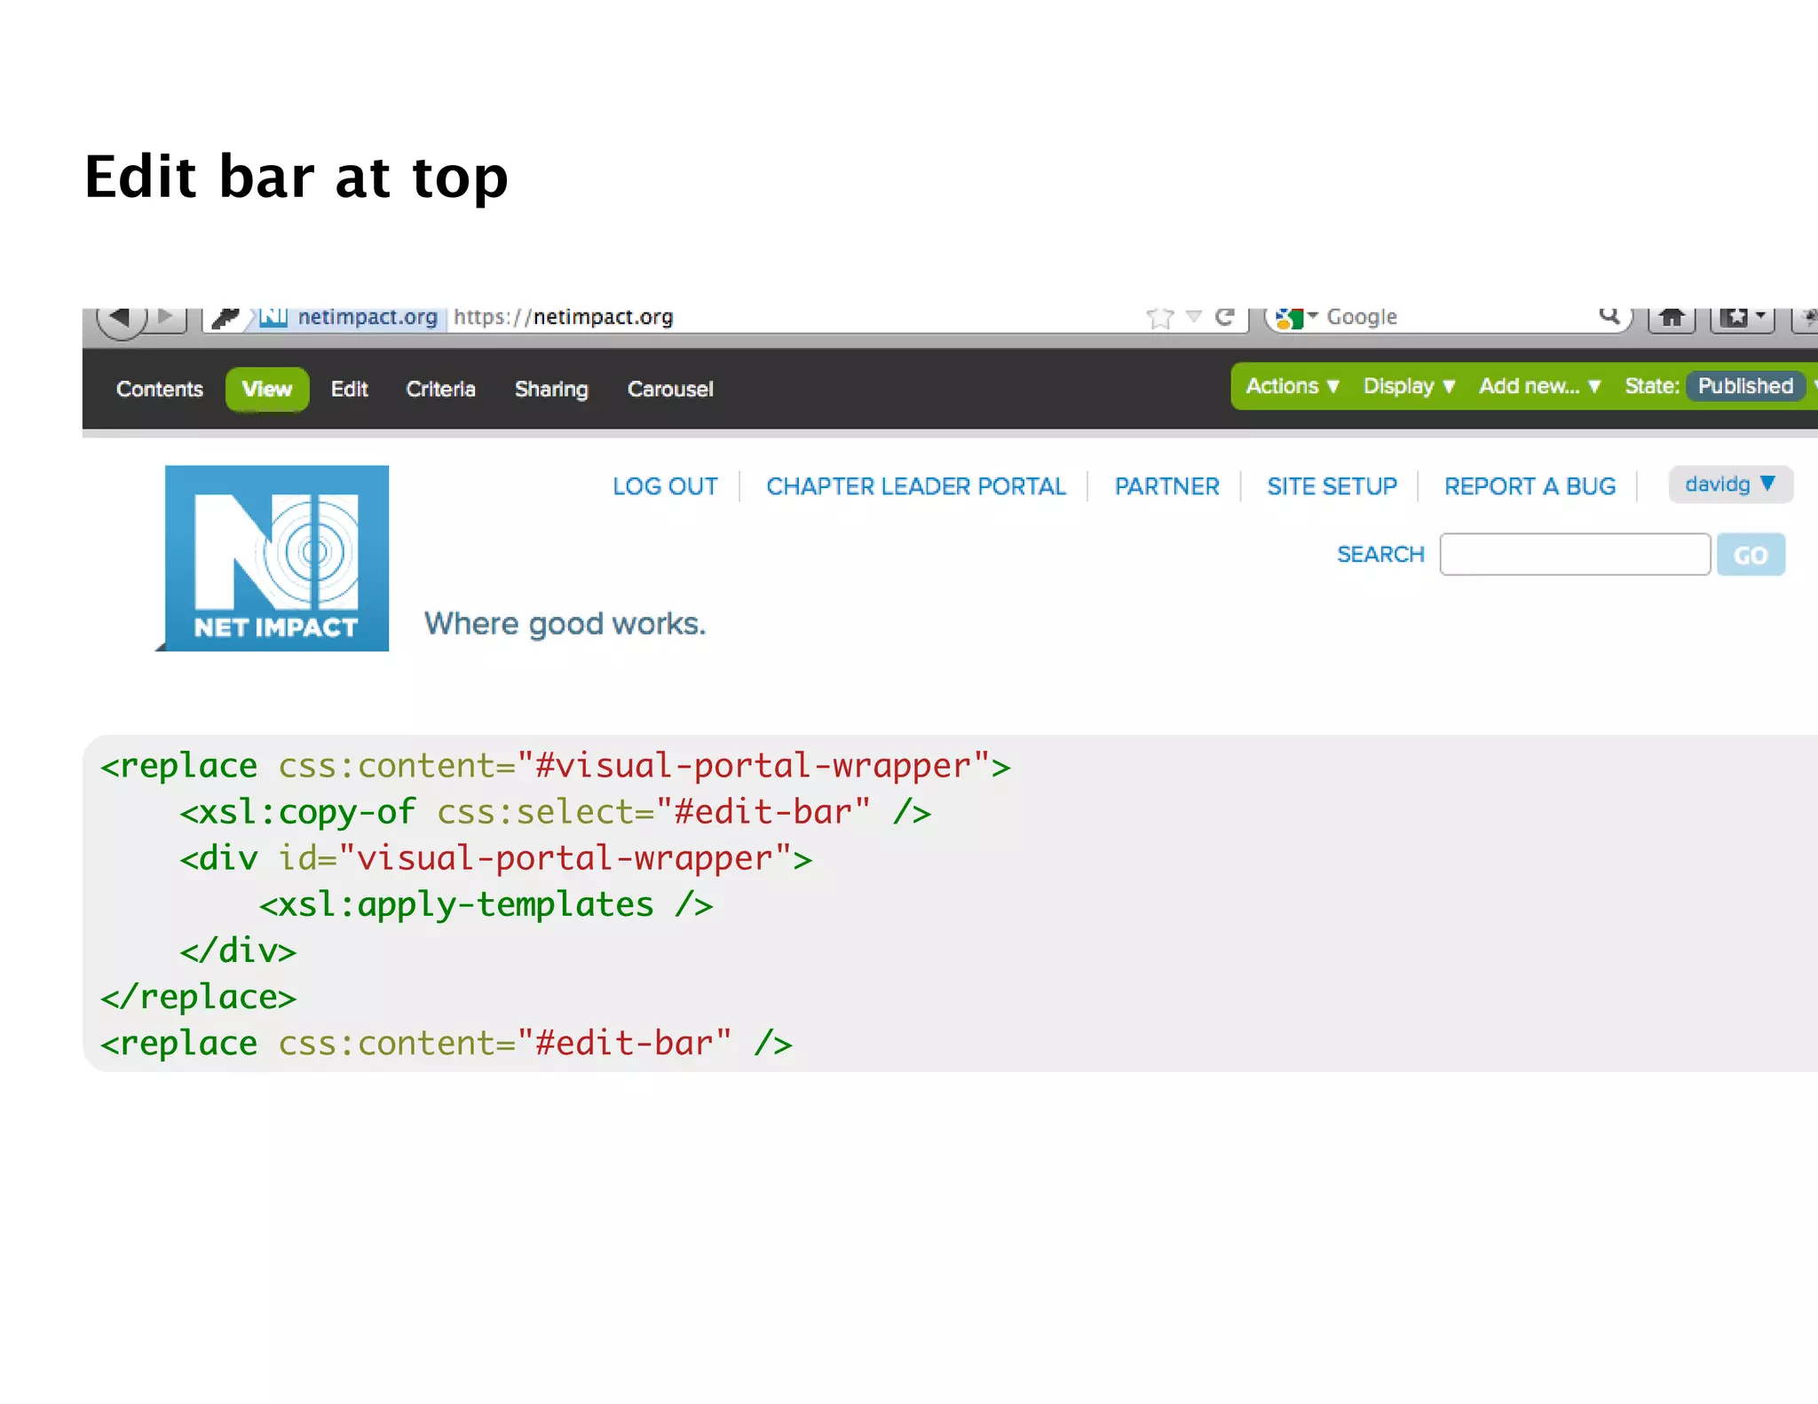1818x1404 pixels.
Task: Click the Google search engine icon
Action: (1288, 318)
